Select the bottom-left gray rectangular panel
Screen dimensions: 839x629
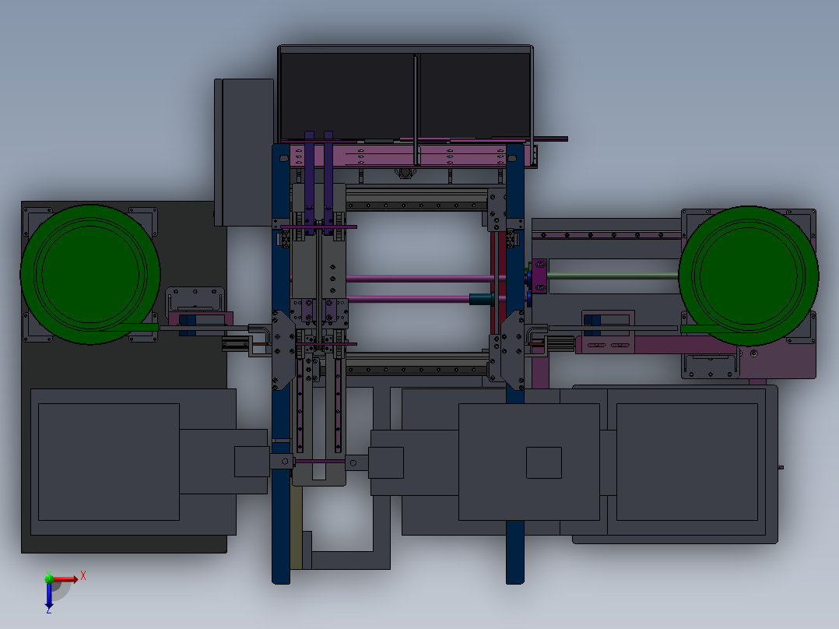109,462
